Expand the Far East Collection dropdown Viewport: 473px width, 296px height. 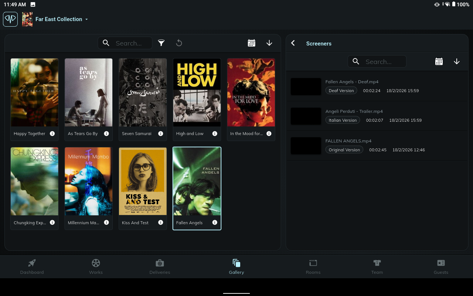click(x=86, y=19)
